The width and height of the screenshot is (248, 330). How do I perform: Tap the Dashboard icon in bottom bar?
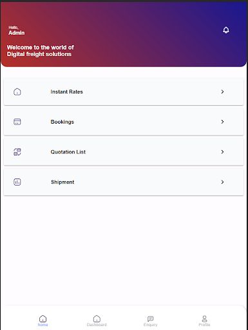tap(97, 318)
